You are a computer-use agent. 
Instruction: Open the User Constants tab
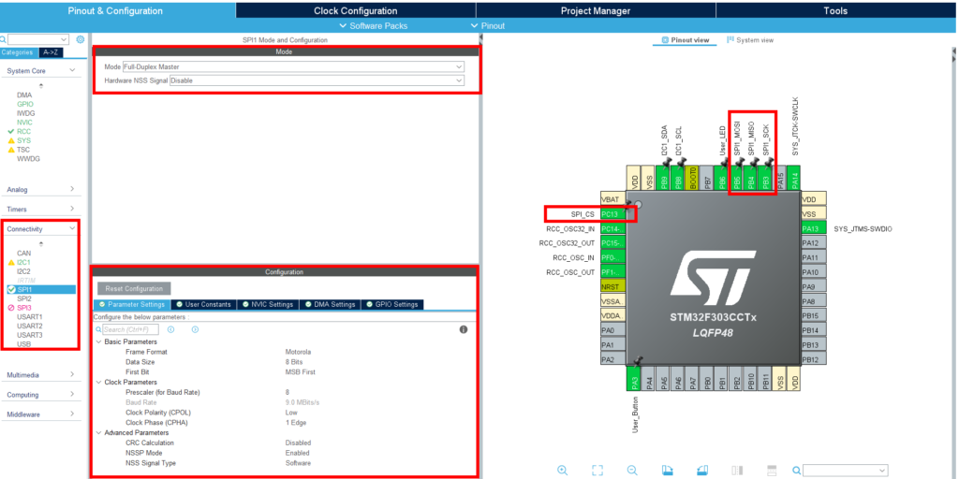(203, 304)
